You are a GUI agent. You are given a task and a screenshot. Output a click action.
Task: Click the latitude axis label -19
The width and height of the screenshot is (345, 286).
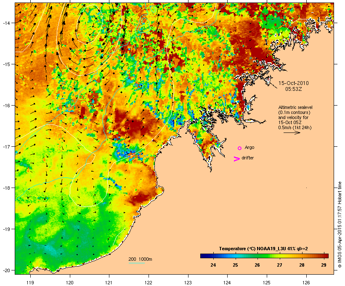coord(6,229)
